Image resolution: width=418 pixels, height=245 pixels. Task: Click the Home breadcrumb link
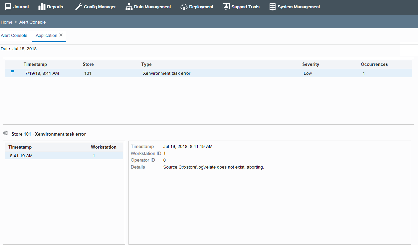[6, 22]
